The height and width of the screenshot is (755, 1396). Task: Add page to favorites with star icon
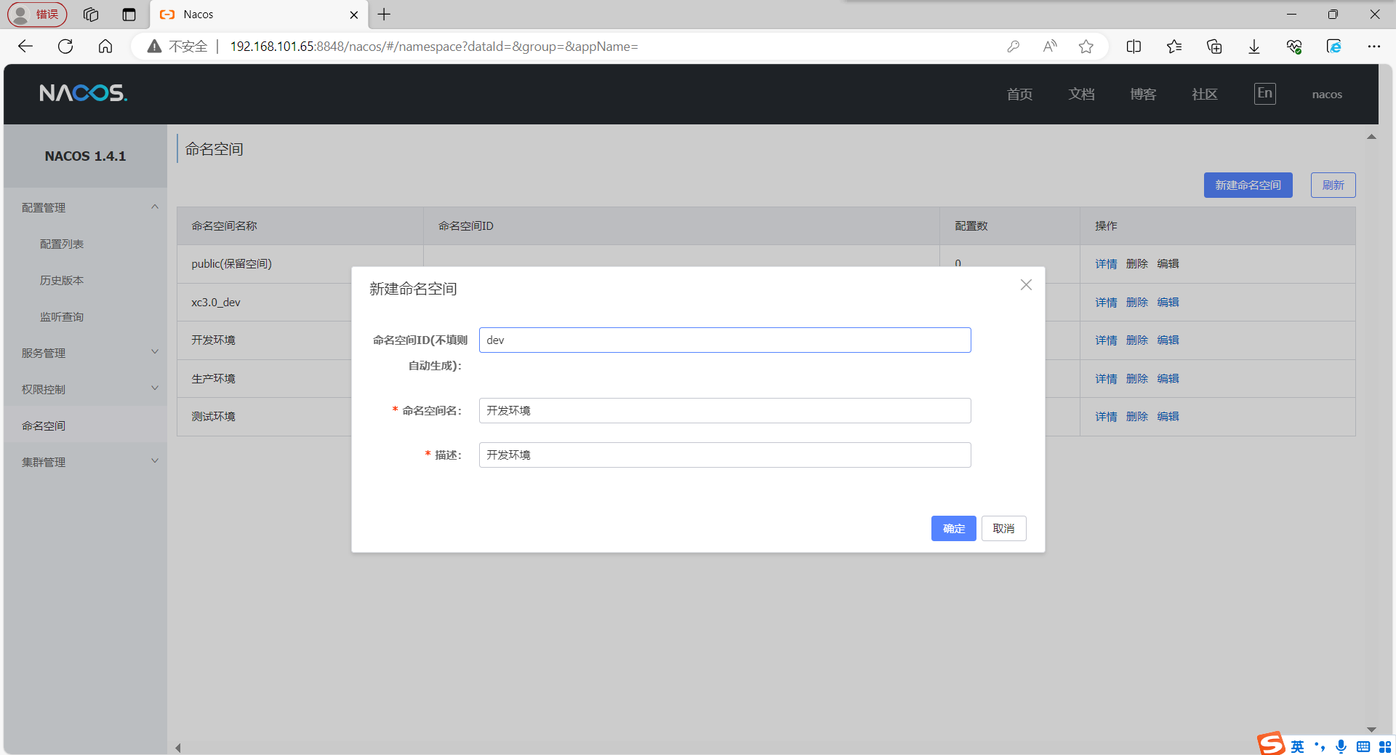(1086, 47)
